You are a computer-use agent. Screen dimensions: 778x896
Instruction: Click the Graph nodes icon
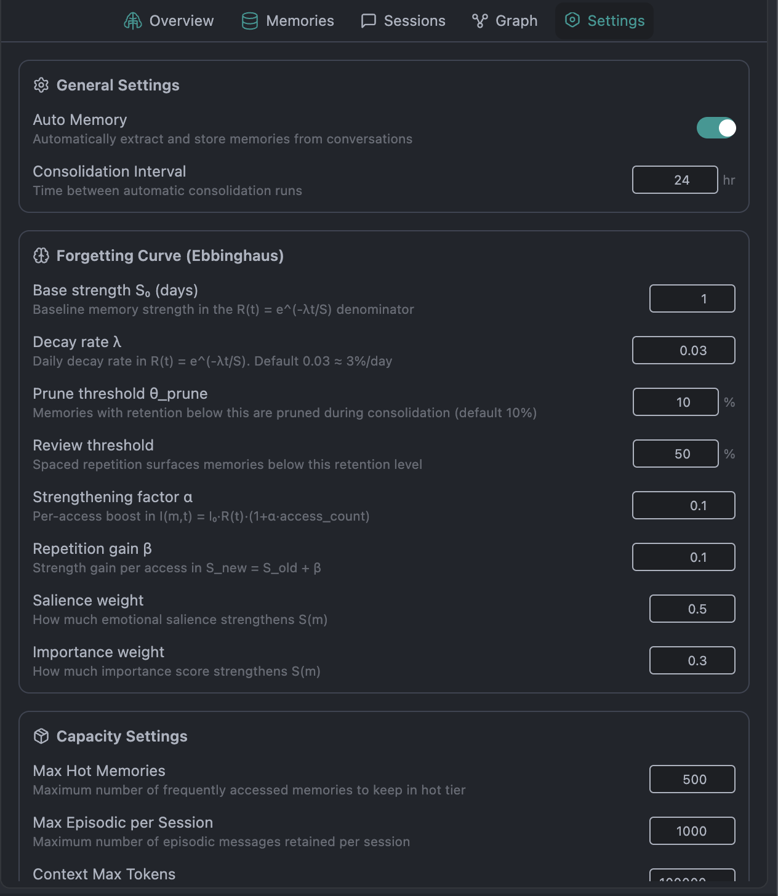click(x=480, y=21)
